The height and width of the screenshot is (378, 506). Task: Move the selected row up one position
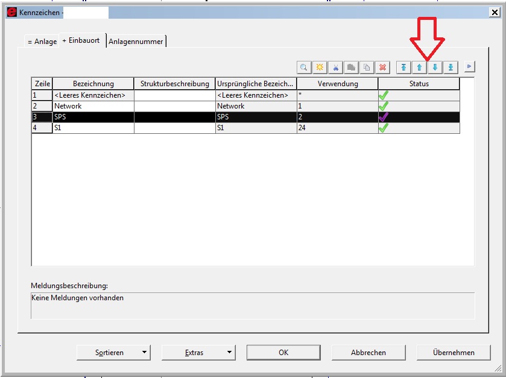[x=419, y=68]
